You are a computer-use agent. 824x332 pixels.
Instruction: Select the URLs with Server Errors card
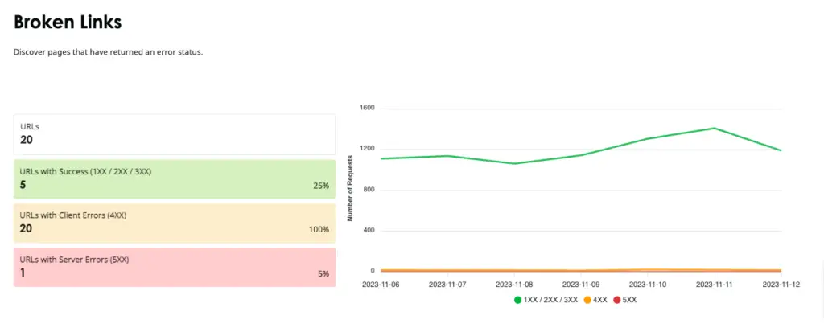(x=175, y=268)
